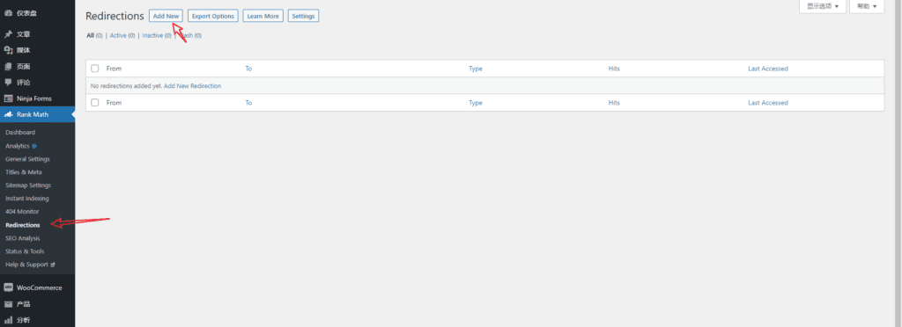Click the WooCommerce logo icon
Viewport: 902px width, 327px height.
(x=9, y=287)
